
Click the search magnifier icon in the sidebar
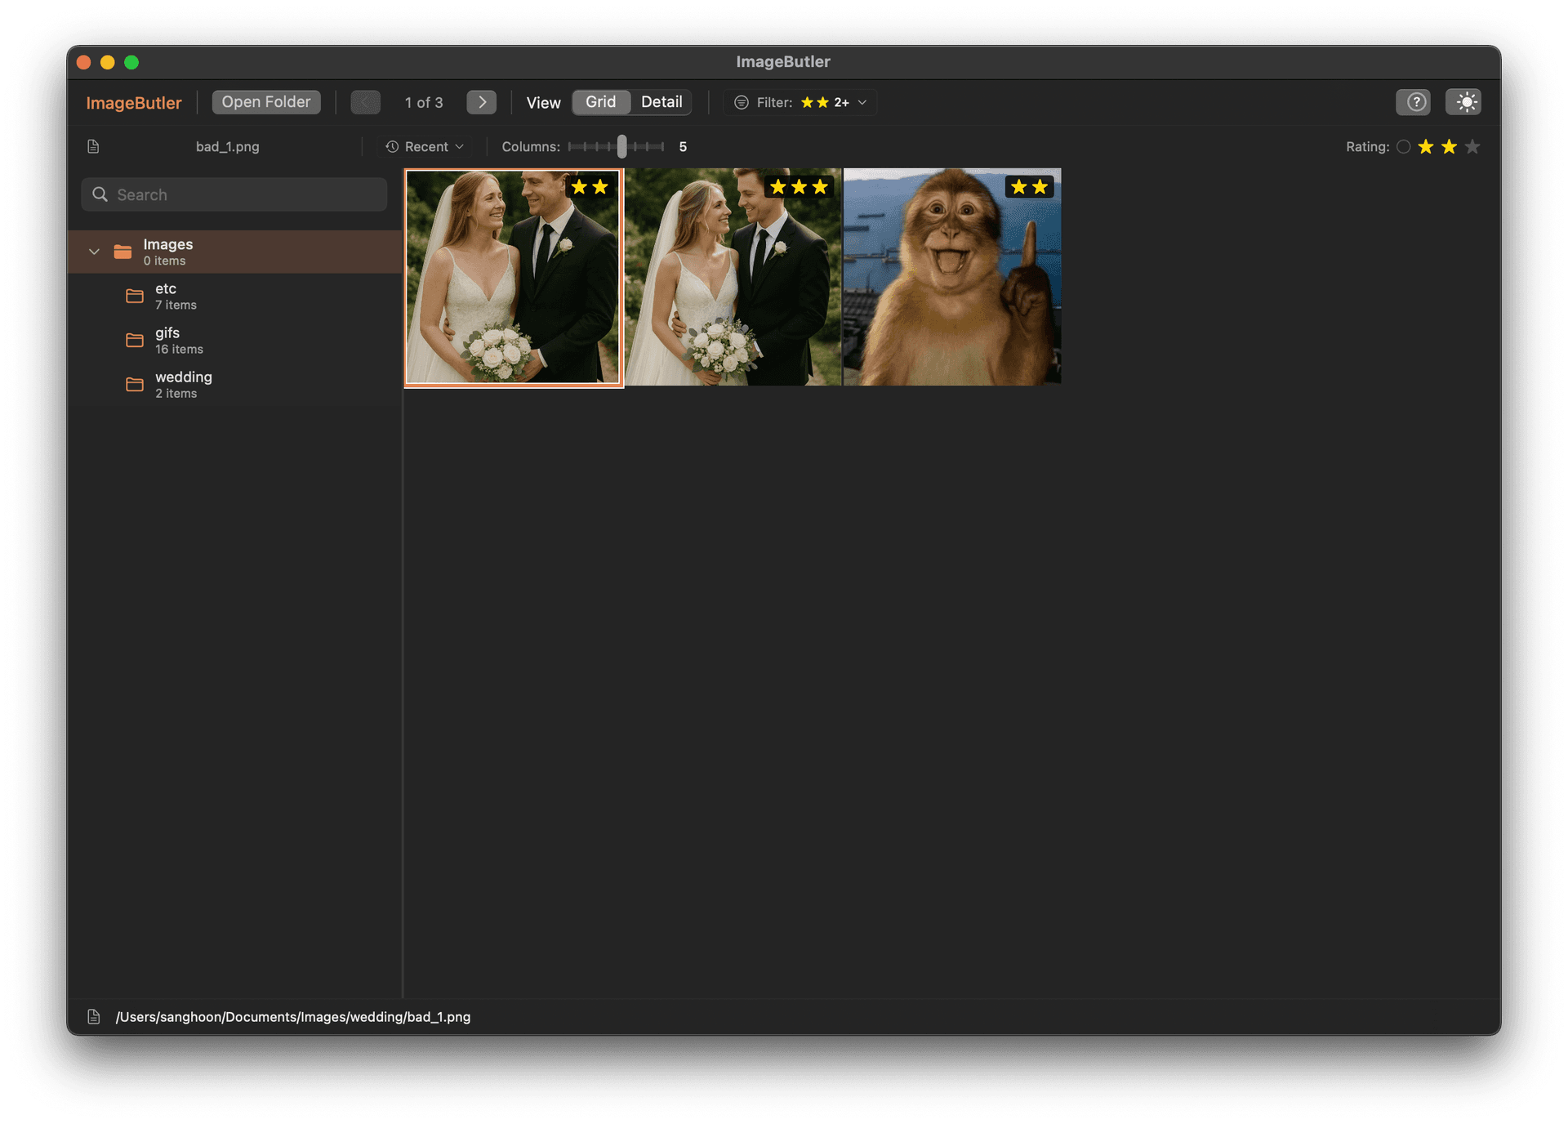pos(100,194)
